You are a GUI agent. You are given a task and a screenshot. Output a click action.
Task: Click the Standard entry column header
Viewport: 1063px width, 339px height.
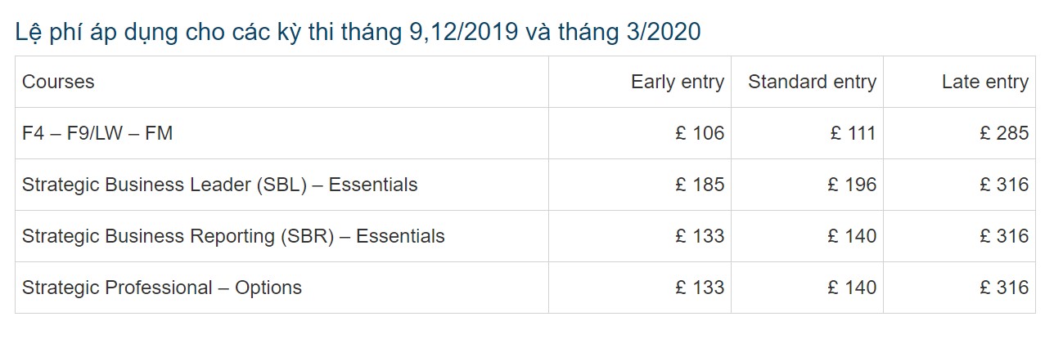812,82
